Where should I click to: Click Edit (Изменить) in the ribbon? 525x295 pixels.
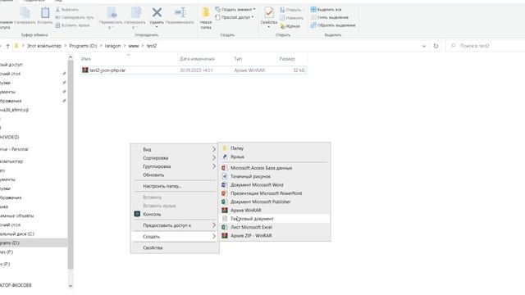(x=292, y=18)
